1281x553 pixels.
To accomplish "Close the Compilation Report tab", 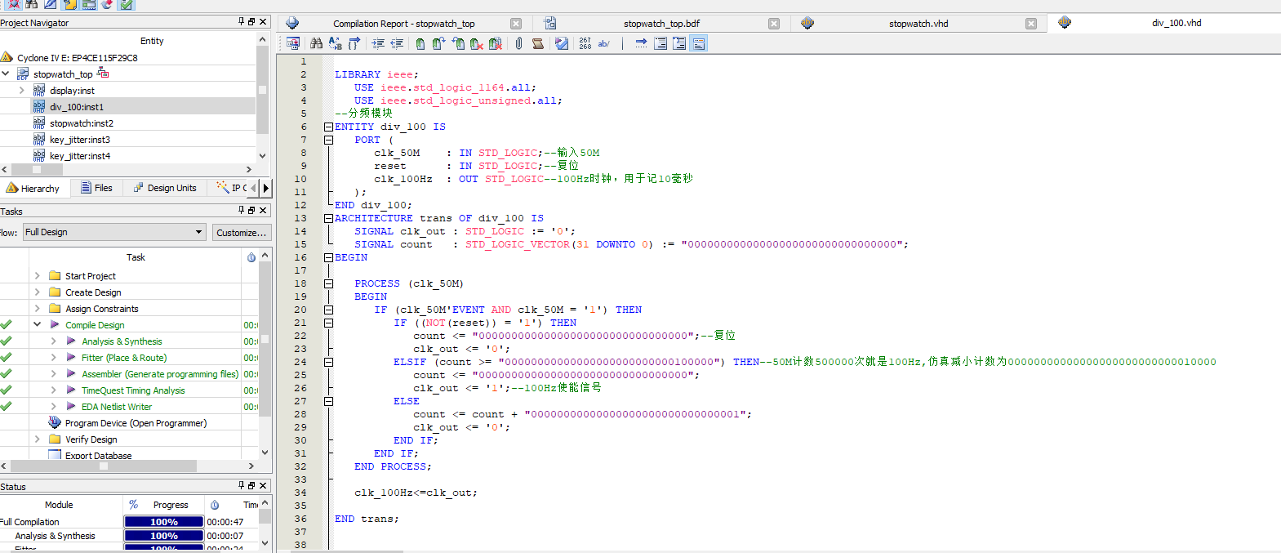I will coord(516,24).
